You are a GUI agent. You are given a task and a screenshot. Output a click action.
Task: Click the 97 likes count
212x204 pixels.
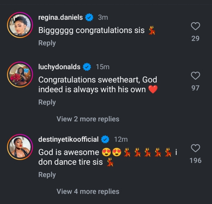[x=195, y=88]
